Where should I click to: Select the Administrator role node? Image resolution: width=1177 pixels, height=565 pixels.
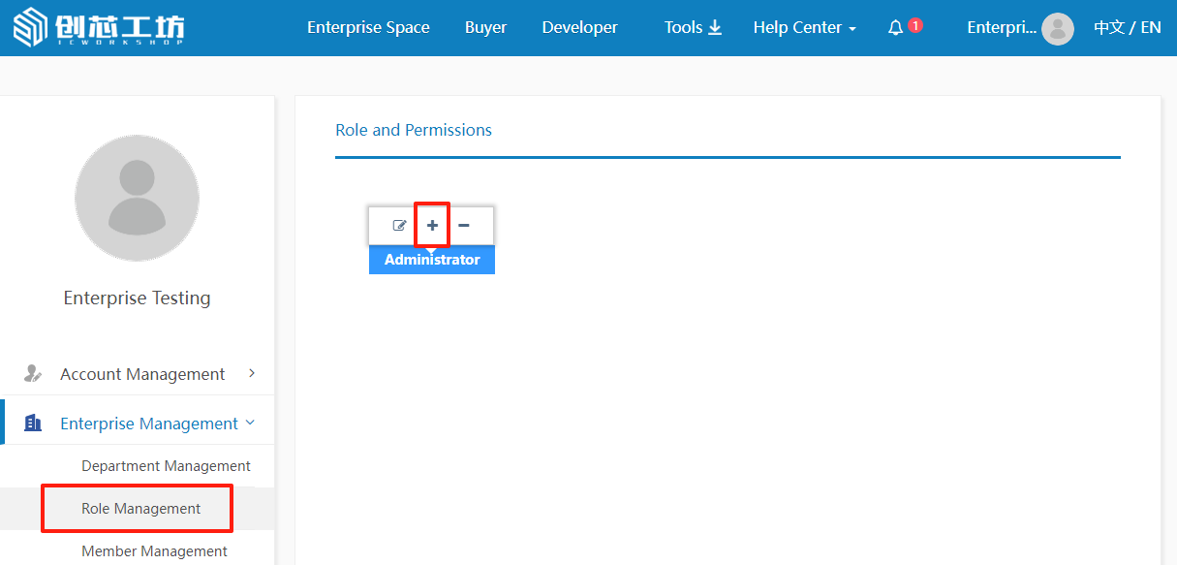coord(432,260)
